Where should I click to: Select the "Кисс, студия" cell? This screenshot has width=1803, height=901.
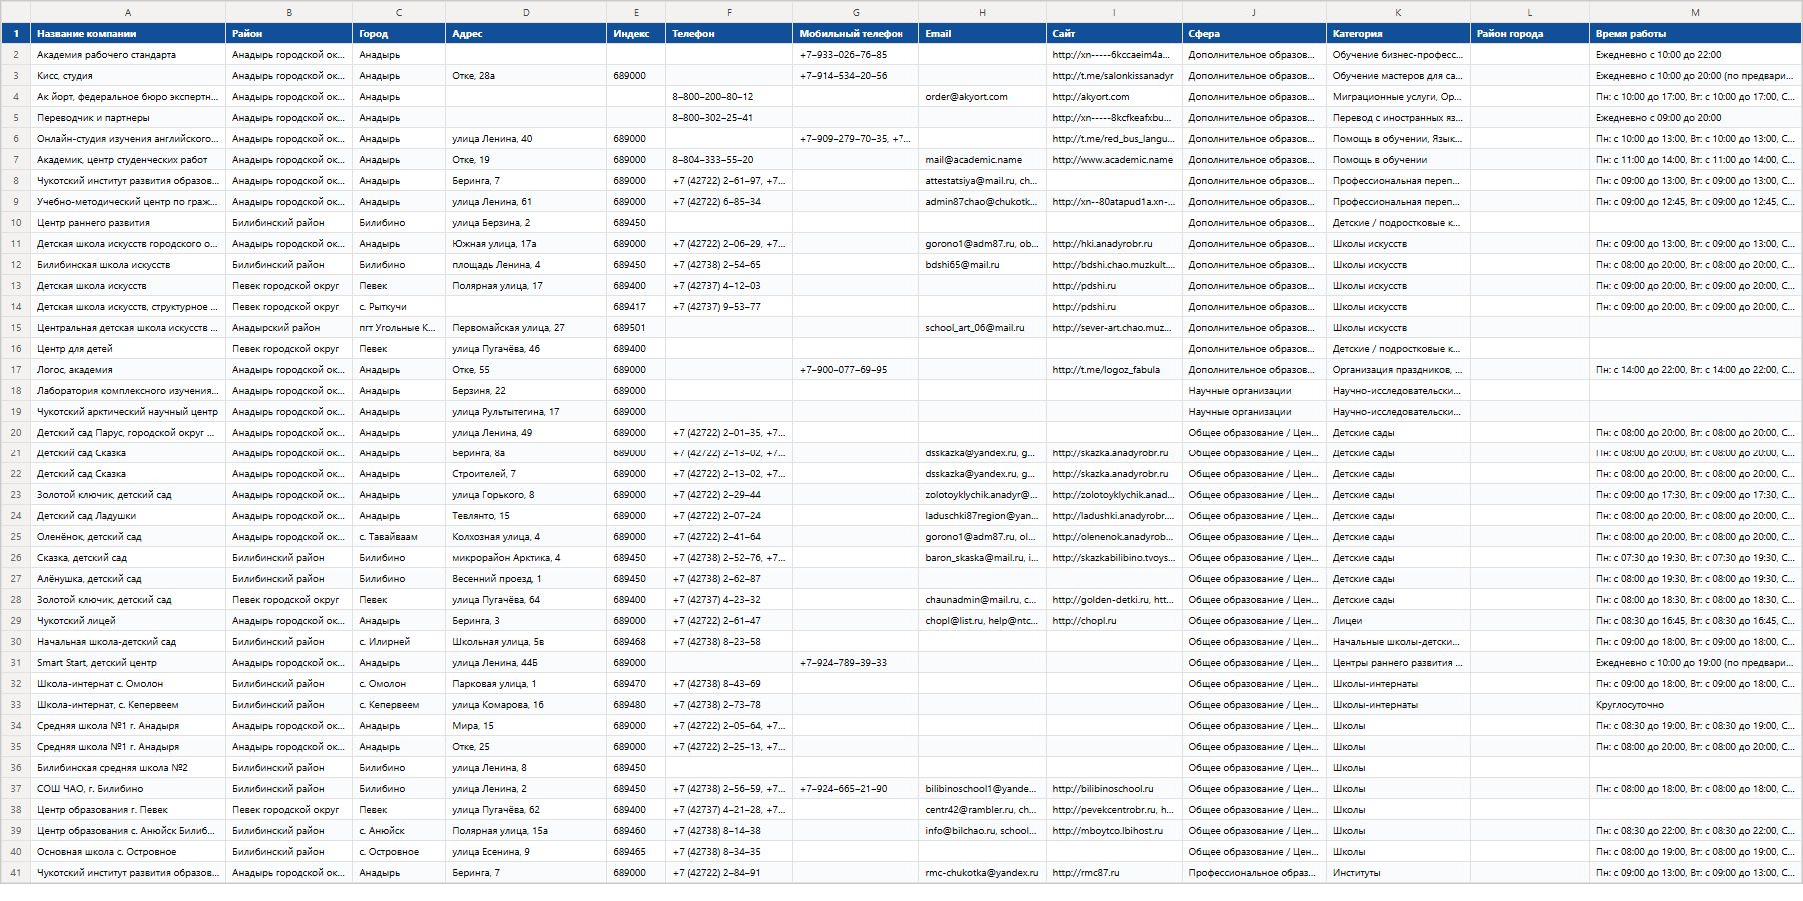pyautogui.click(x=128, y=76)
